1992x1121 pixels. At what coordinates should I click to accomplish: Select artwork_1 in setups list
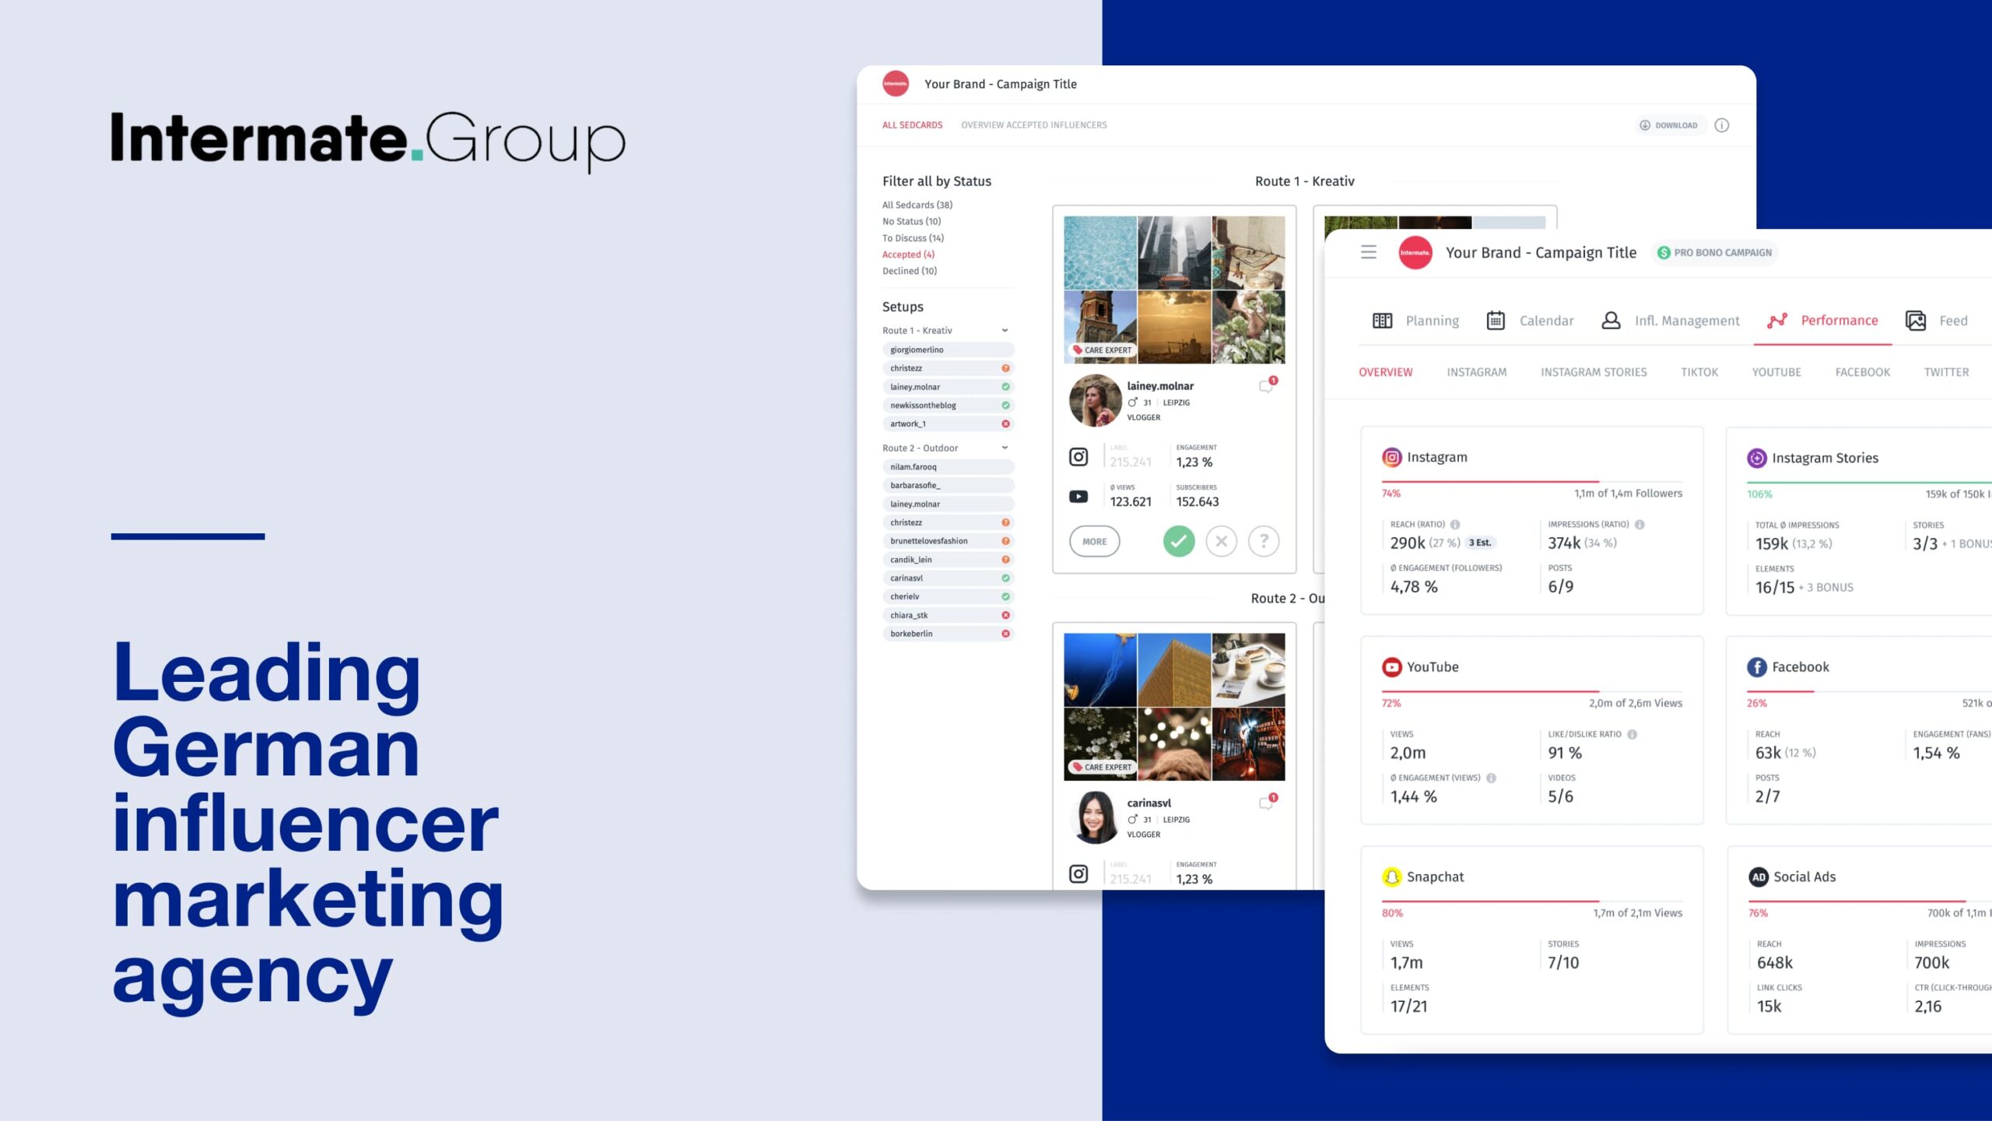(948, 424)
